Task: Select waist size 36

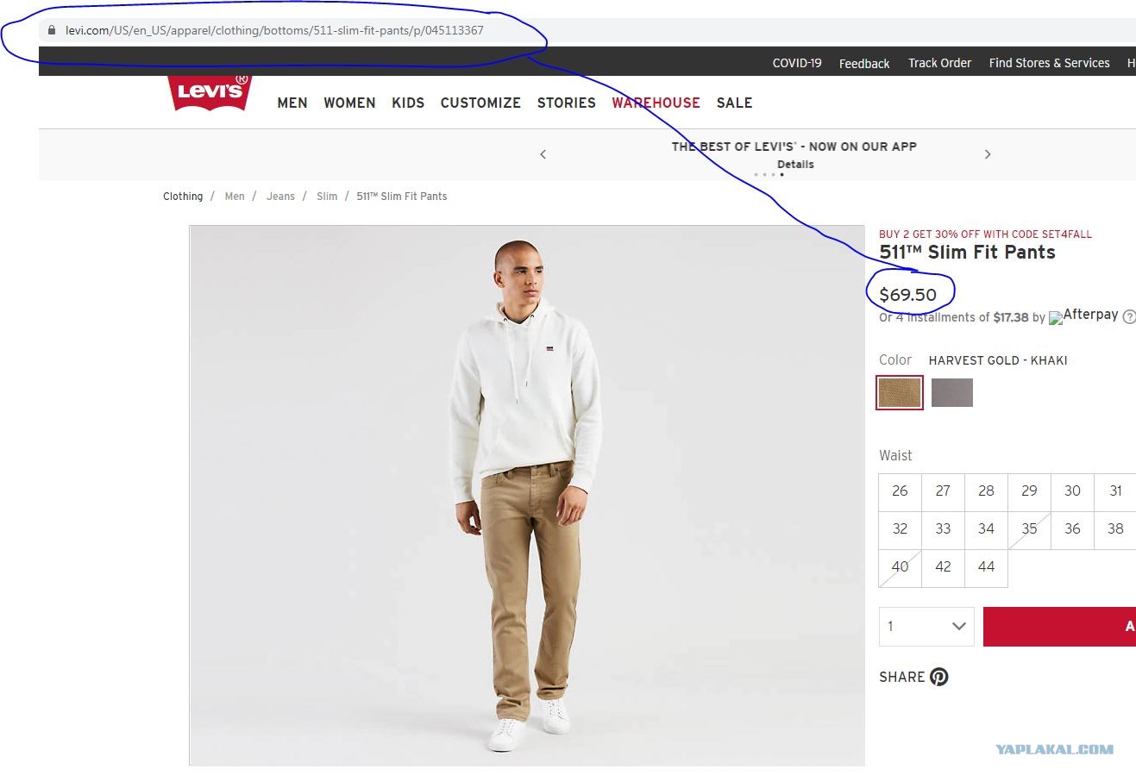Action: pyautogui.click(x=1072, y=529)
